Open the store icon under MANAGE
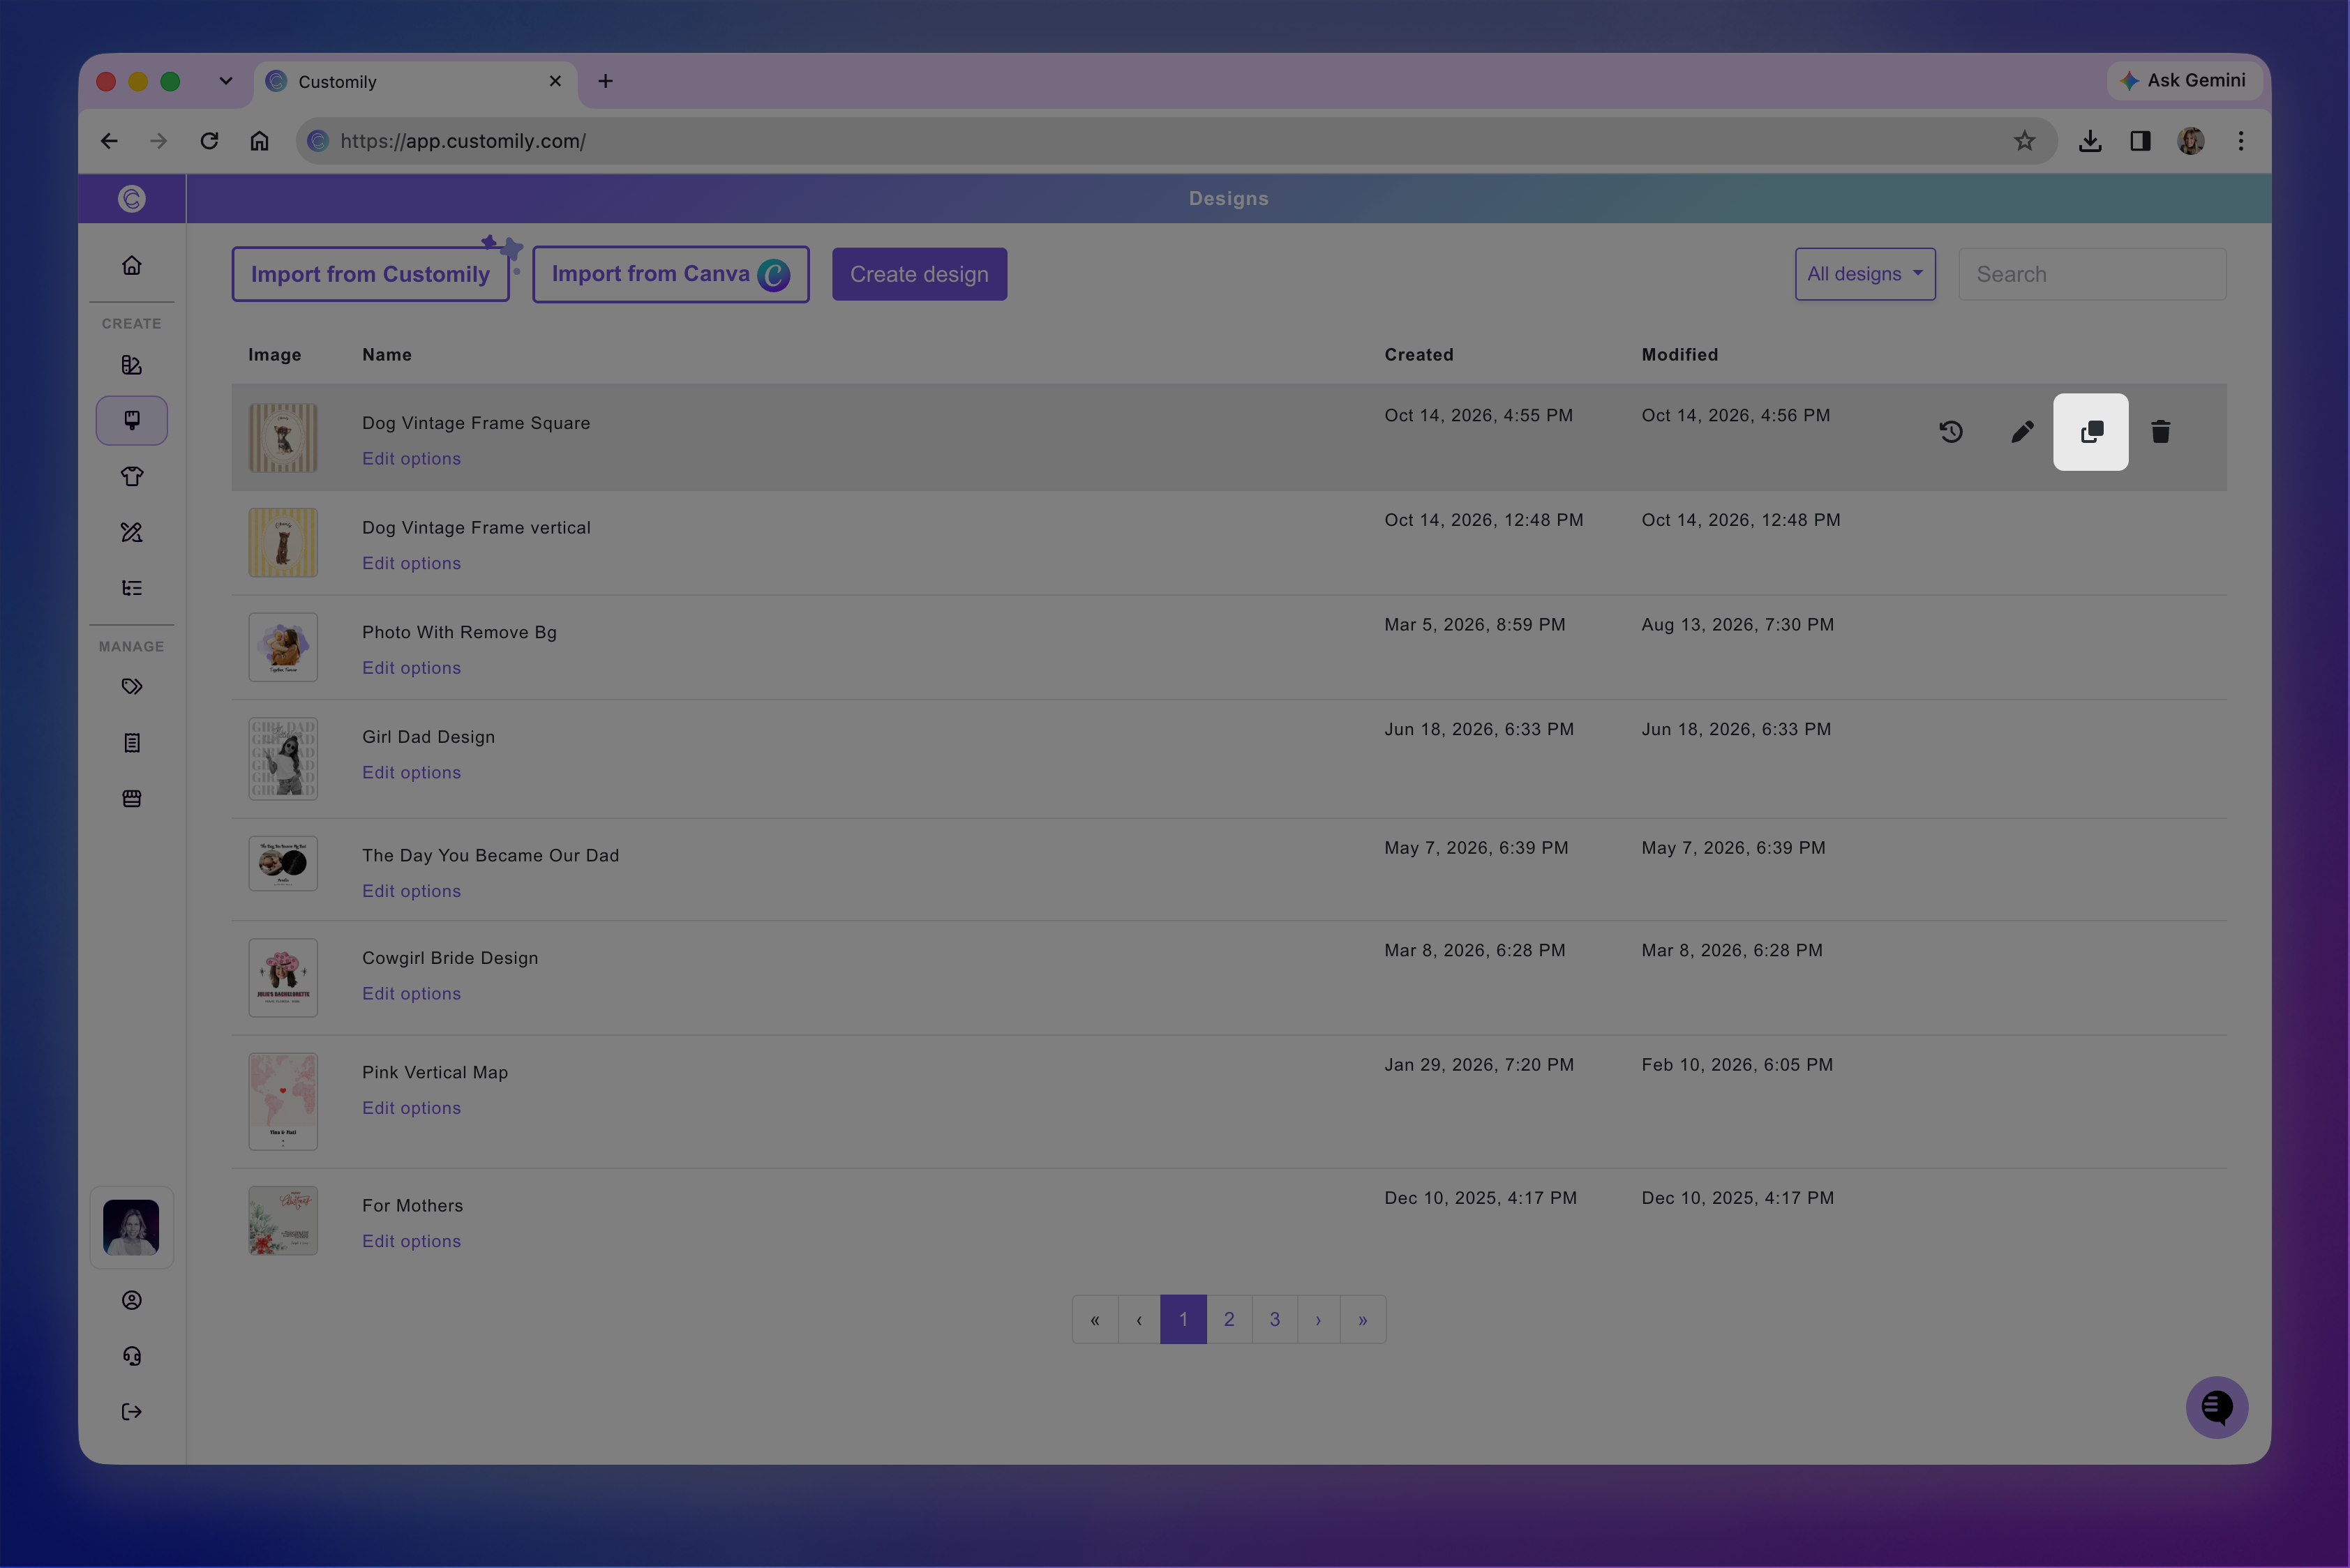The width and height of the screenshot is (2350, 1568). [132, 799]
